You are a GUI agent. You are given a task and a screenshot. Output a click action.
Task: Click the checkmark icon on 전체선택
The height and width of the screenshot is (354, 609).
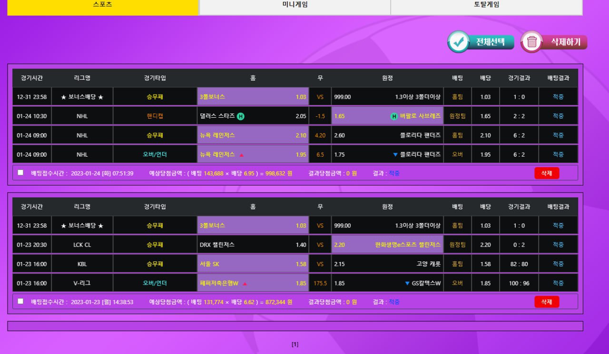459,42
